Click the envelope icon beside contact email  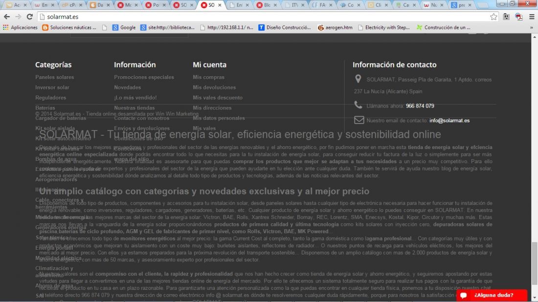point(359,120)
